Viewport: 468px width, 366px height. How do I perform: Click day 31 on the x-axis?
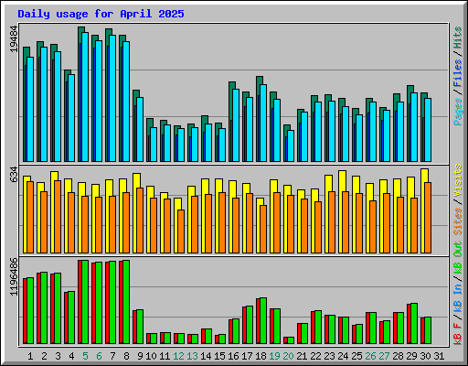(439, 356)
